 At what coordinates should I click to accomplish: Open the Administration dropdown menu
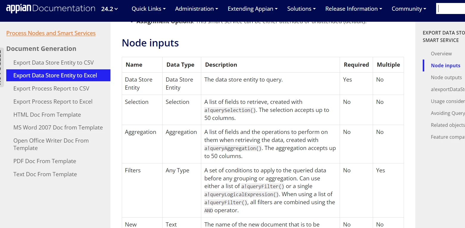[196, 9]
